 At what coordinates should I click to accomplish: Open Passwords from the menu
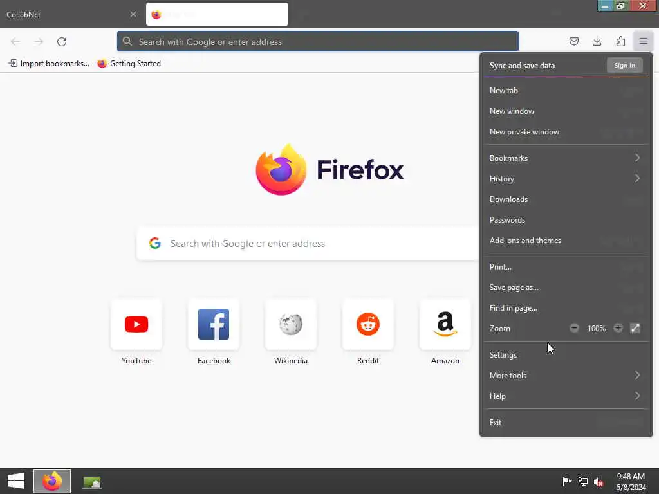click(566, 220)
